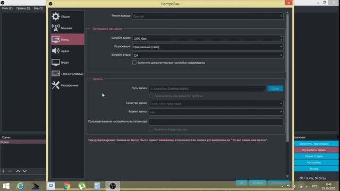Open the network signal tray icon

[307, 186]
